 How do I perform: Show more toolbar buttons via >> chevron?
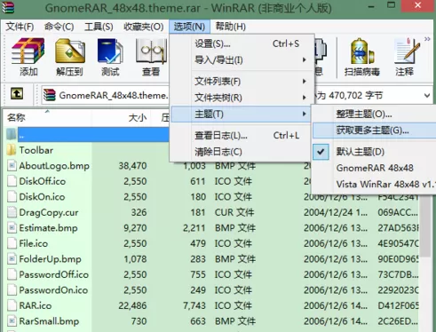(427, 39)
